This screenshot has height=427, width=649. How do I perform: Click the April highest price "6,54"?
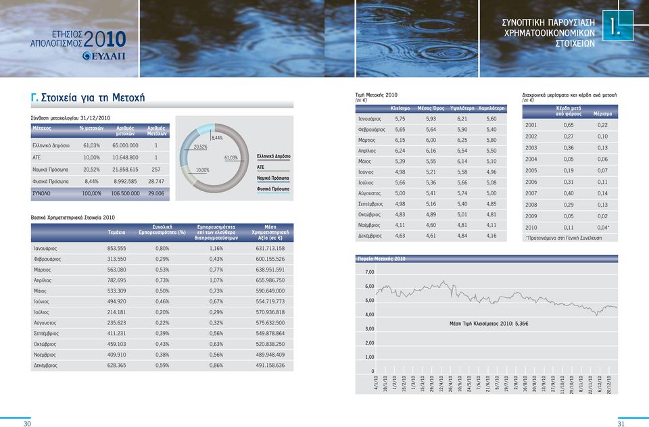click(x=462, y=151)
